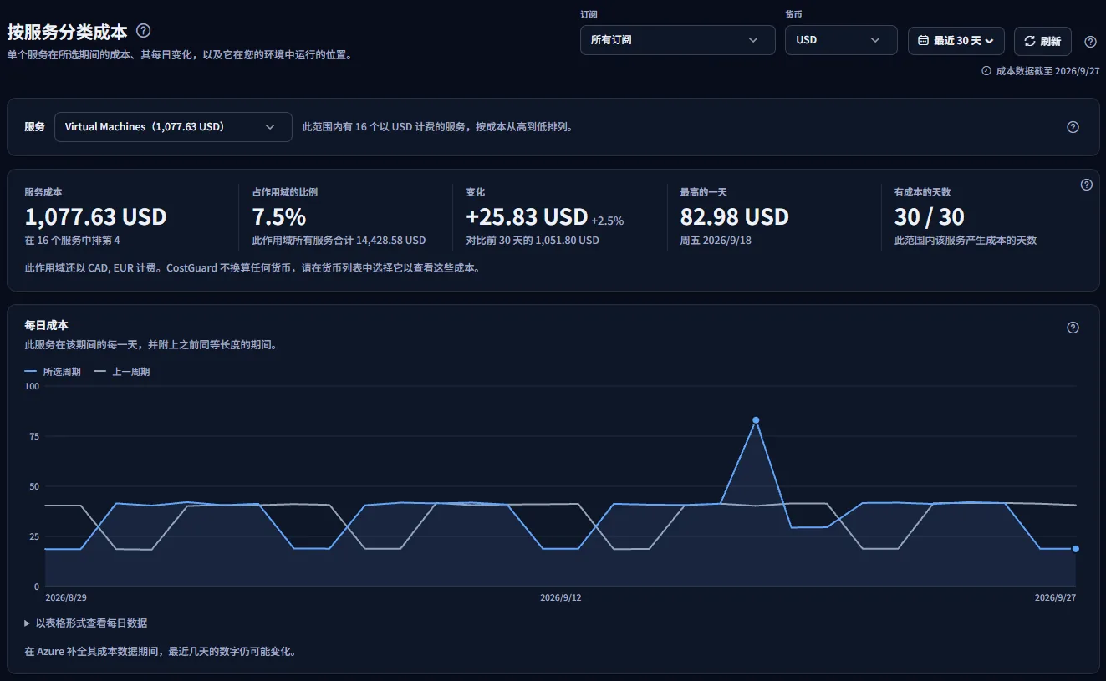Click 2026/8/29 axis label

(x=66, y=597)
